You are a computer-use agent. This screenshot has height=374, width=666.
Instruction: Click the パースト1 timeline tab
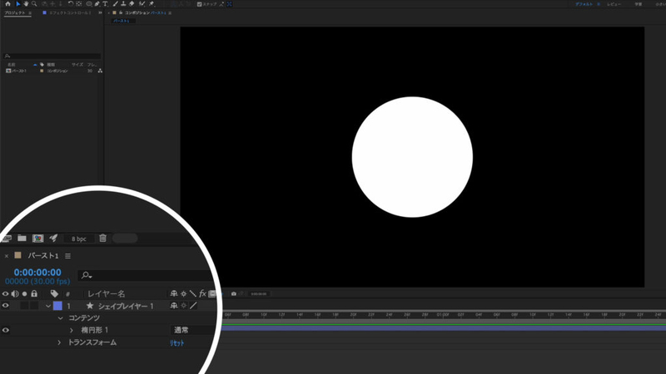point(43,256)
